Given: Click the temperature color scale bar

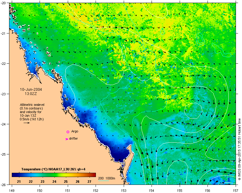Looking at the screenshot, I should pos(54,175).
